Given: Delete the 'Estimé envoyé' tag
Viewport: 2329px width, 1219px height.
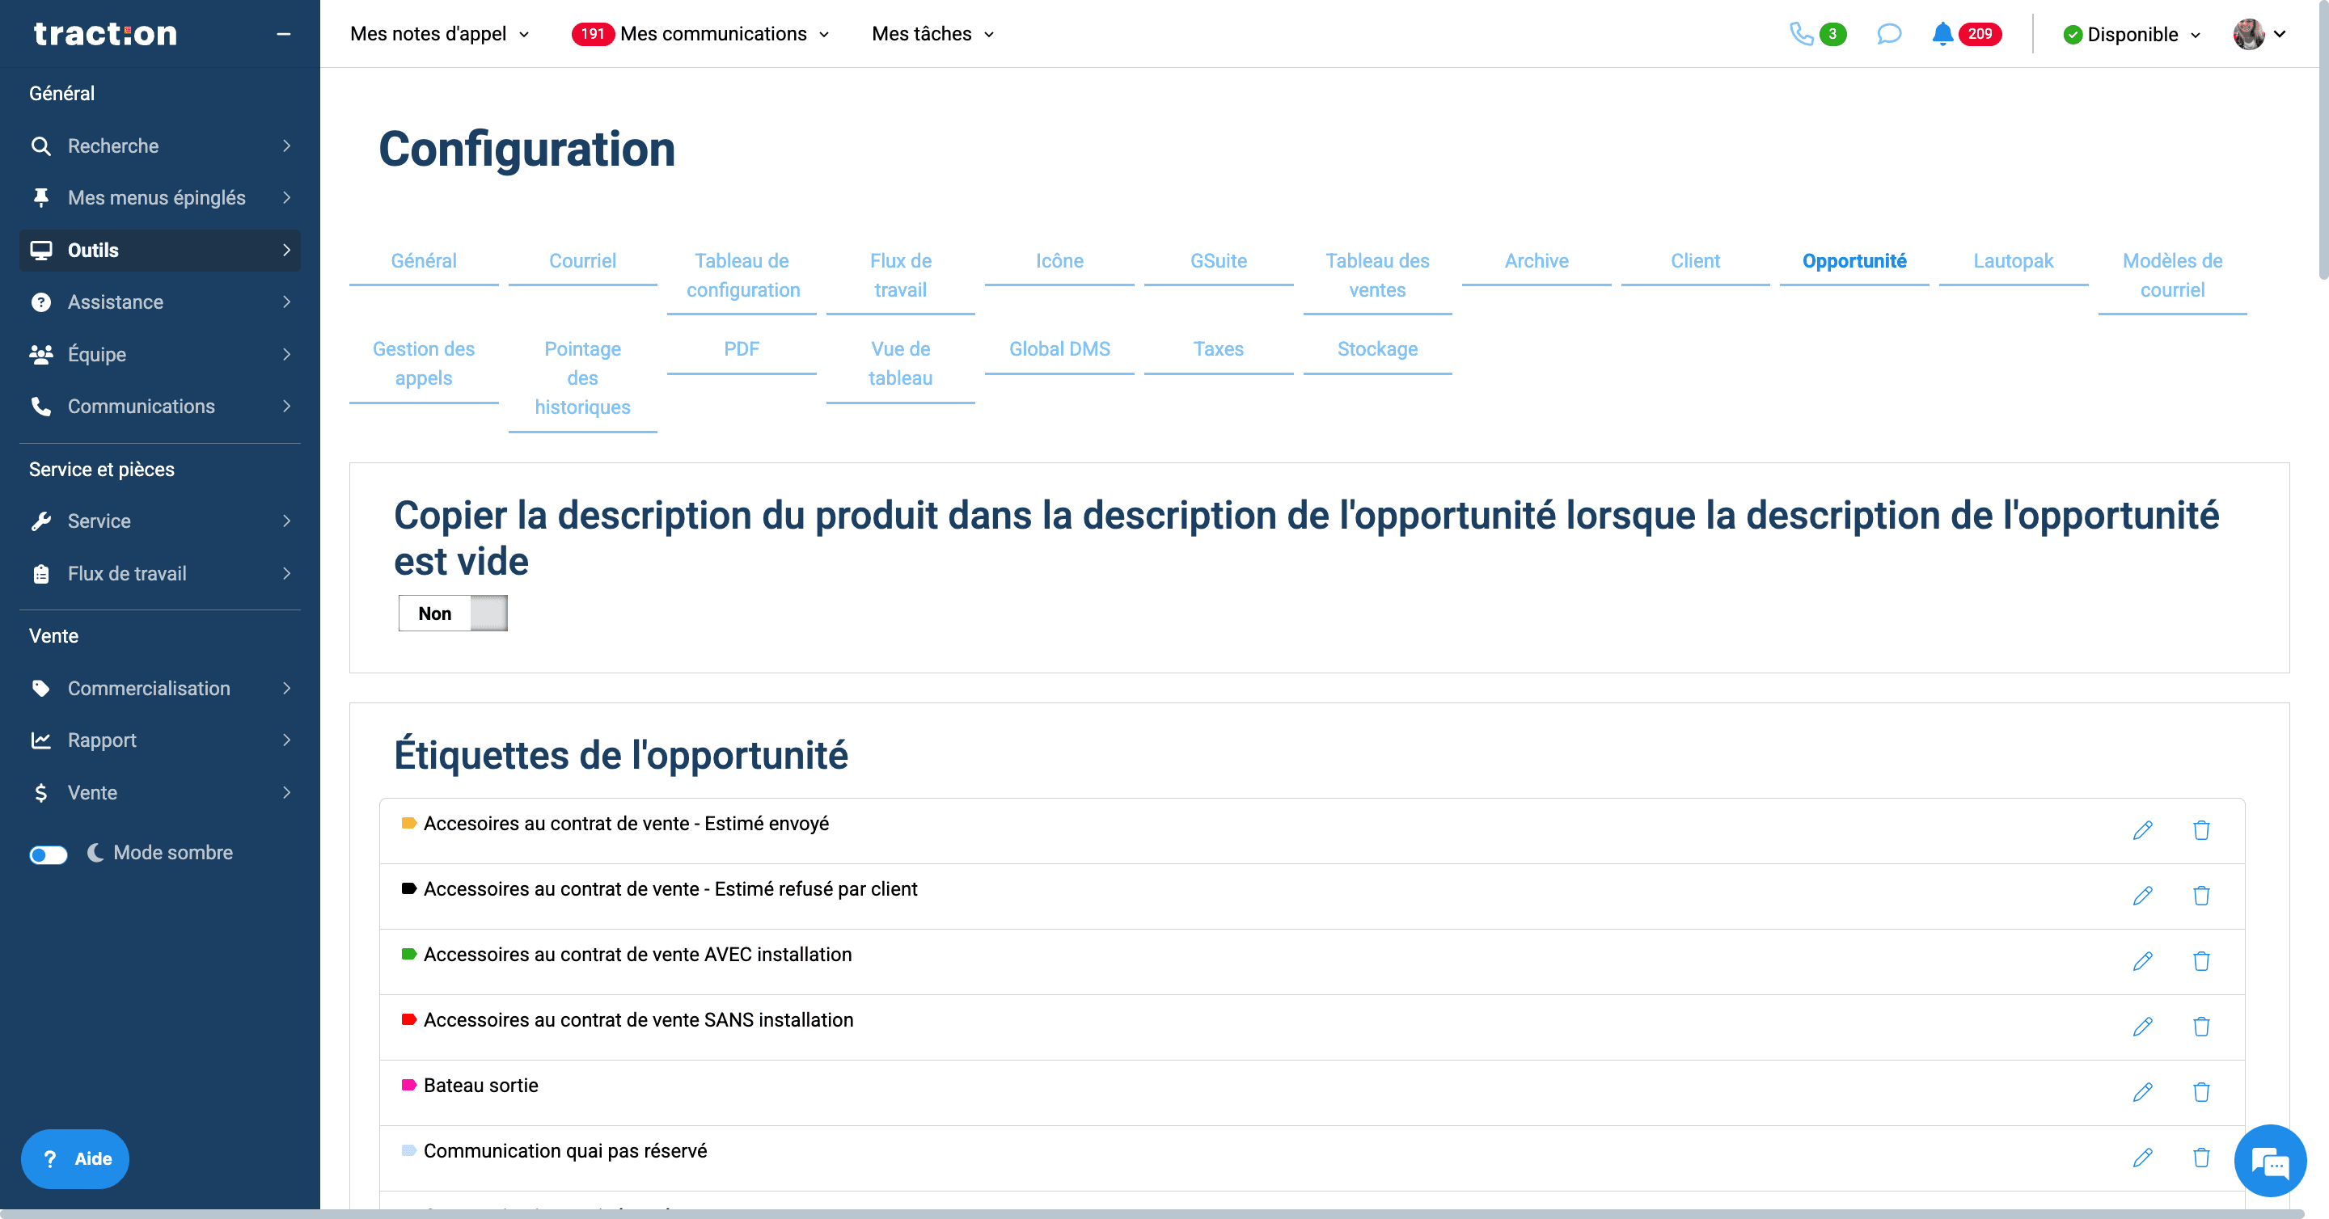Looking at the screenshot, I should (x=2200, y=830).
